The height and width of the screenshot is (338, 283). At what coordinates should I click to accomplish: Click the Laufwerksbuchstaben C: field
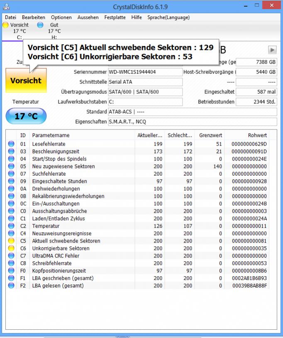tap(145, 102)
